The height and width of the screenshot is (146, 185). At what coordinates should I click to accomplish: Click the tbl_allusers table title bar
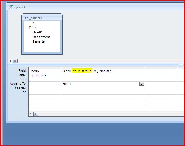tap(42, 18)
